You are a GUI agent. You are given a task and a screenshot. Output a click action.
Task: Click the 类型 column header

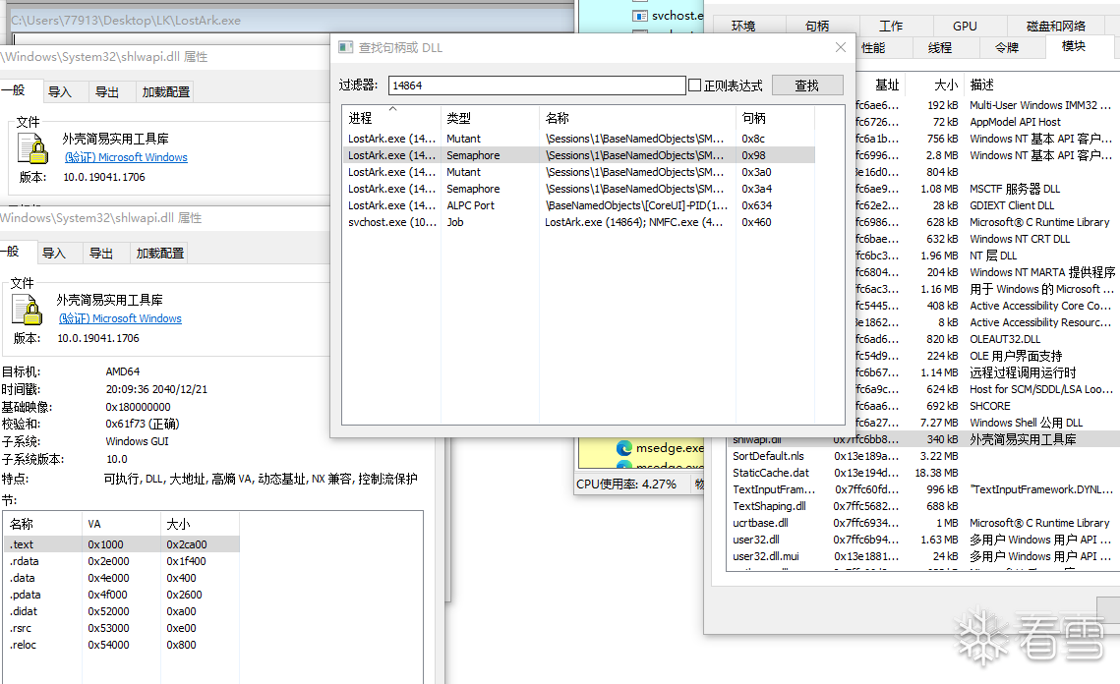click(490, 118)
